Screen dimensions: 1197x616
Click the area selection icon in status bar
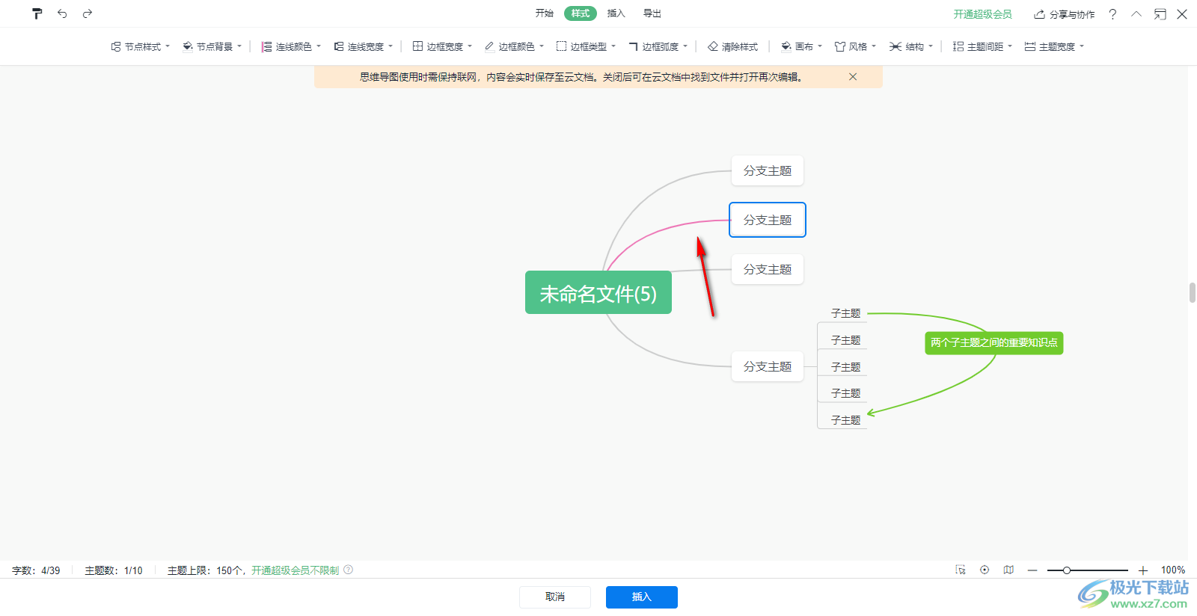[x=961, y=570]
